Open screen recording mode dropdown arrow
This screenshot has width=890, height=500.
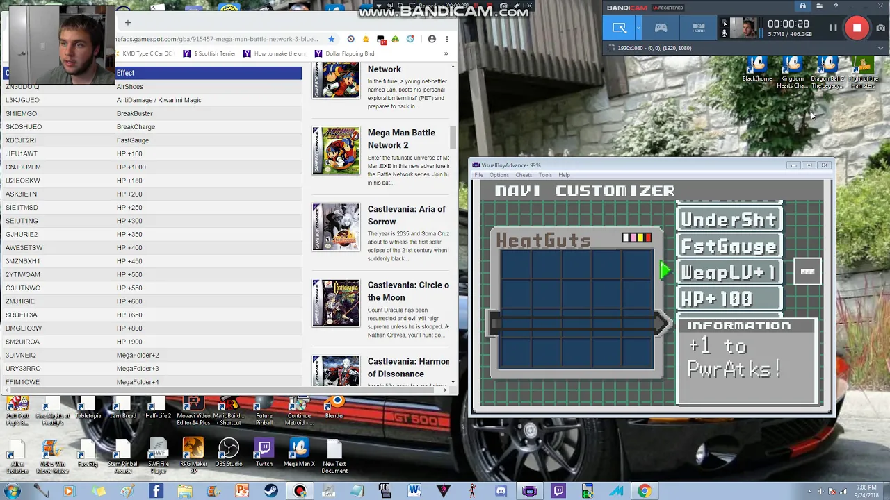point(638,28)
